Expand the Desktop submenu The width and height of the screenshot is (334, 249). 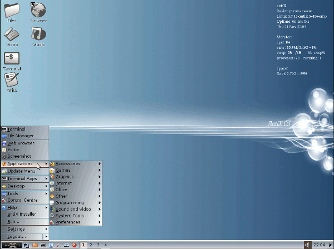pyautogui.click(x=25, y=186)
